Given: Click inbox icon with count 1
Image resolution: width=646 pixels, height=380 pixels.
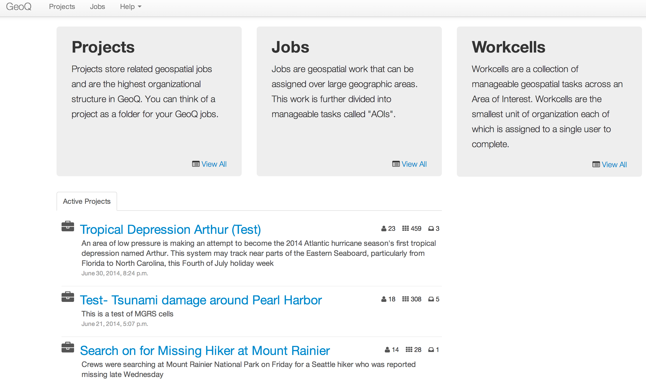Looking at the screenshot, I should [431, 350].
